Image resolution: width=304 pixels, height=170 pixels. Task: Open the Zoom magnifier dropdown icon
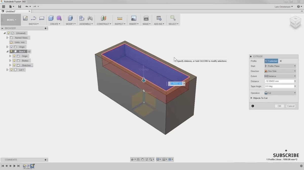click(150, 159)
